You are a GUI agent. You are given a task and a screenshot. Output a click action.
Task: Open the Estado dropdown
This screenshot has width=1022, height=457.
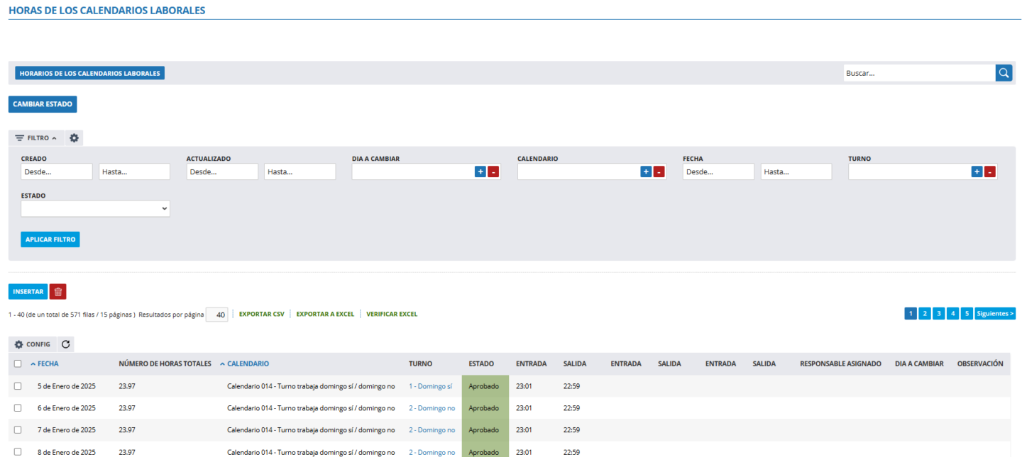(x=95, y=208)
